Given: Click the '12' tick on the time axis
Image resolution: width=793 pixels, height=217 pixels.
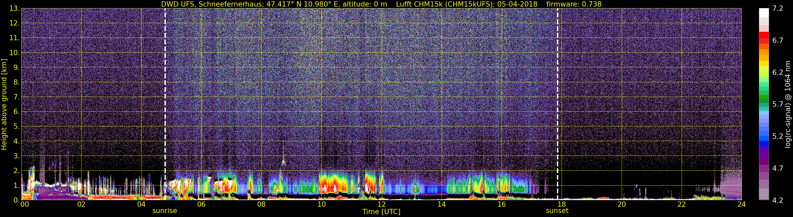Looking at the screenshot, I should click(x=381, y=204).
